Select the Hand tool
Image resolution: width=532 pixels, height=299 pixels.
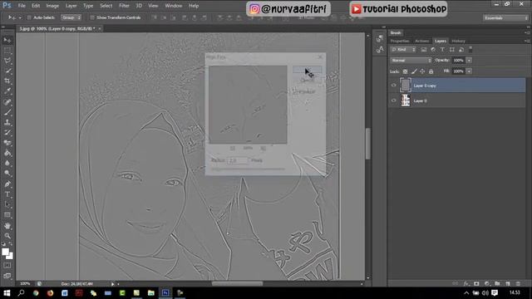coord(7,225)
